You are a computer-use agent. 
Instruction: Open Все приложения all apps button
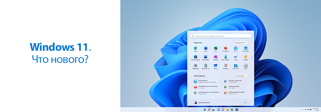(241, 43)
